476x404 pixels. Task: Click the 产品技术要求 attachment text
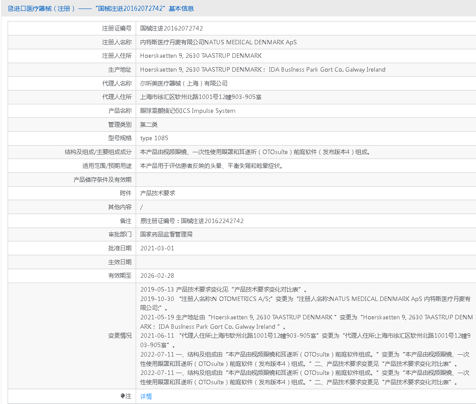tap(158, 193)
